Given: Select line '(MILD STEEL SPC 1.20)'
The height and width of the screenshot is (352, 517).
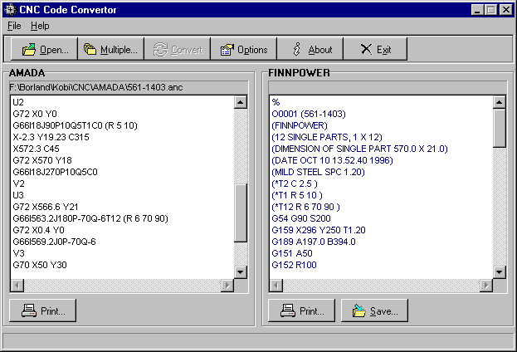Looking at the screenshot, I should tap(318, 172).
